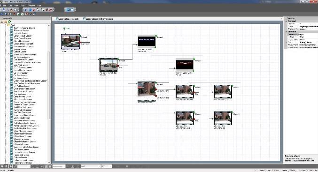Expand the Title property row arrow

[286, 42]
